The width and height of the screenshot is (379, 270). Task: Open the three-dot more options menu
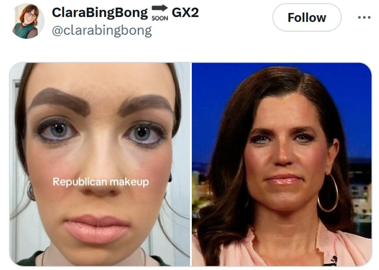point(364,17)
